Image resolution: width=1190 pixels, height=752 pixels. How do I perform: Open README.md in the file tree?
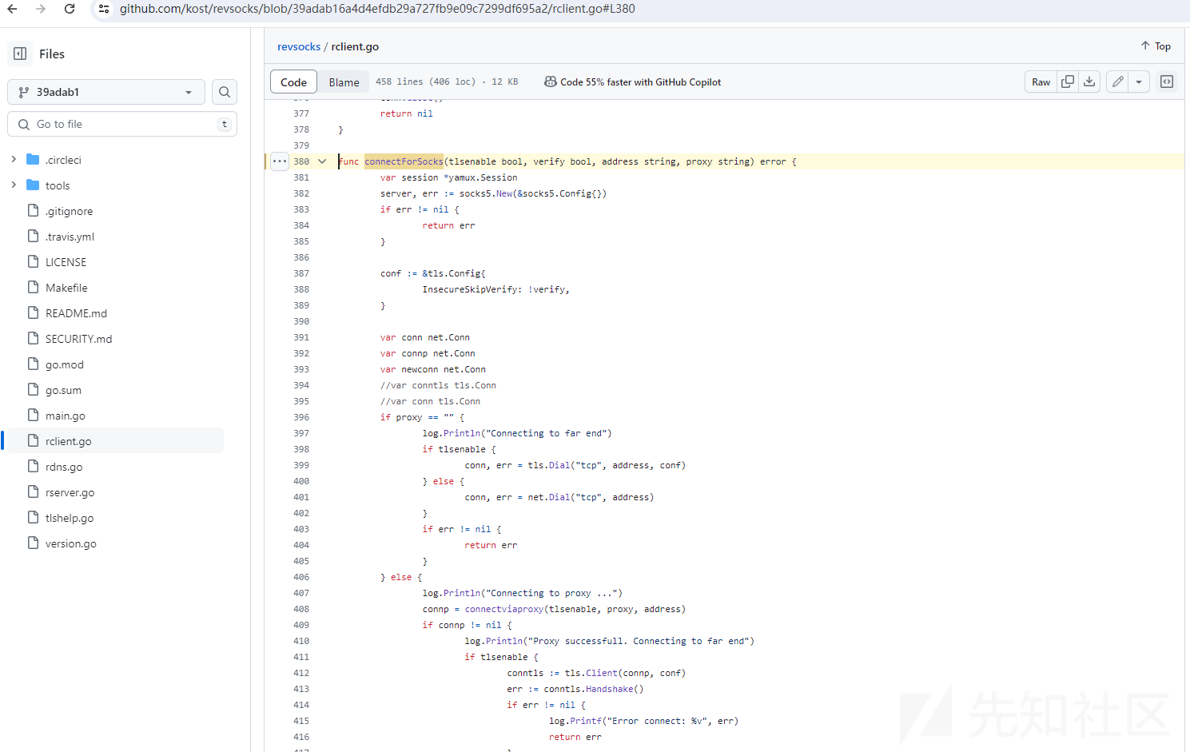pos(76,313)
